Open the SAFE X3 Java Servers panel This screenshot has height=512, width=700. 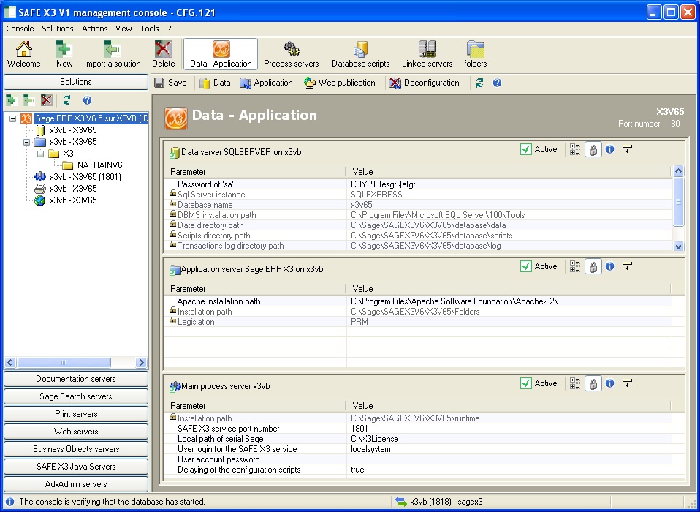pyautogui.click(x=76, y=467)
